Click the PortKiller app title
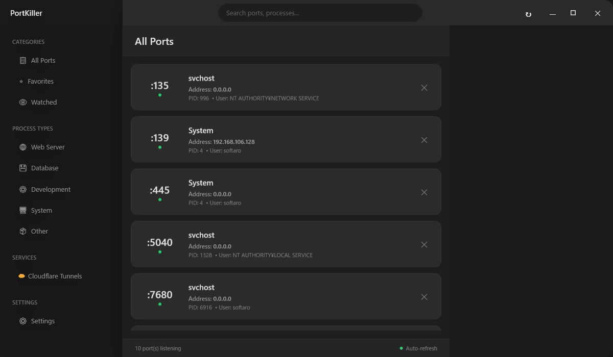Screen dimensions: 613x357 27,13
